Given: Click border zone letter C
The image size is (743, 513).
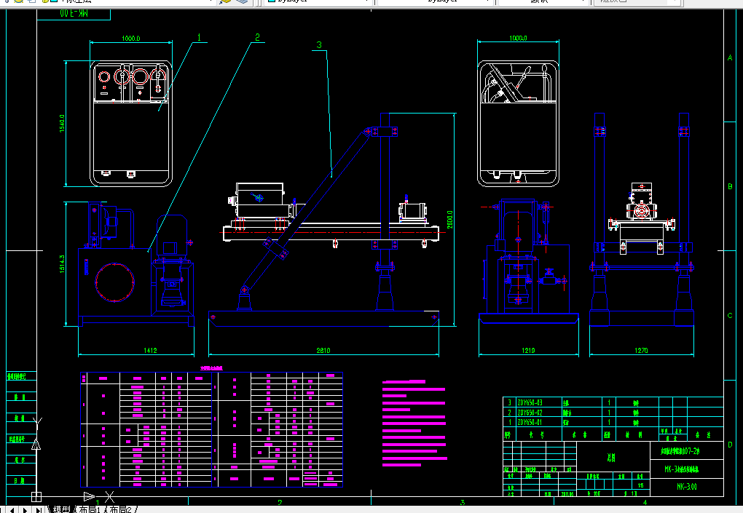Looking at the screenshot, I should click(730, 316).
